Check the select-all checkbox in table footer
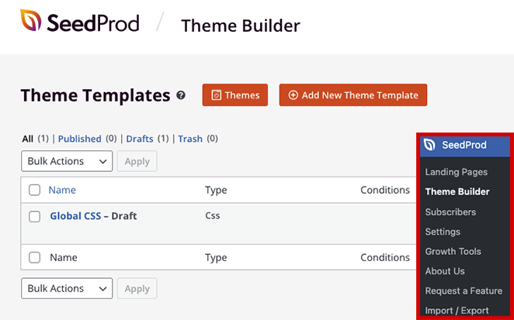Screen dimensions: 514x320 tap(34, 257)
